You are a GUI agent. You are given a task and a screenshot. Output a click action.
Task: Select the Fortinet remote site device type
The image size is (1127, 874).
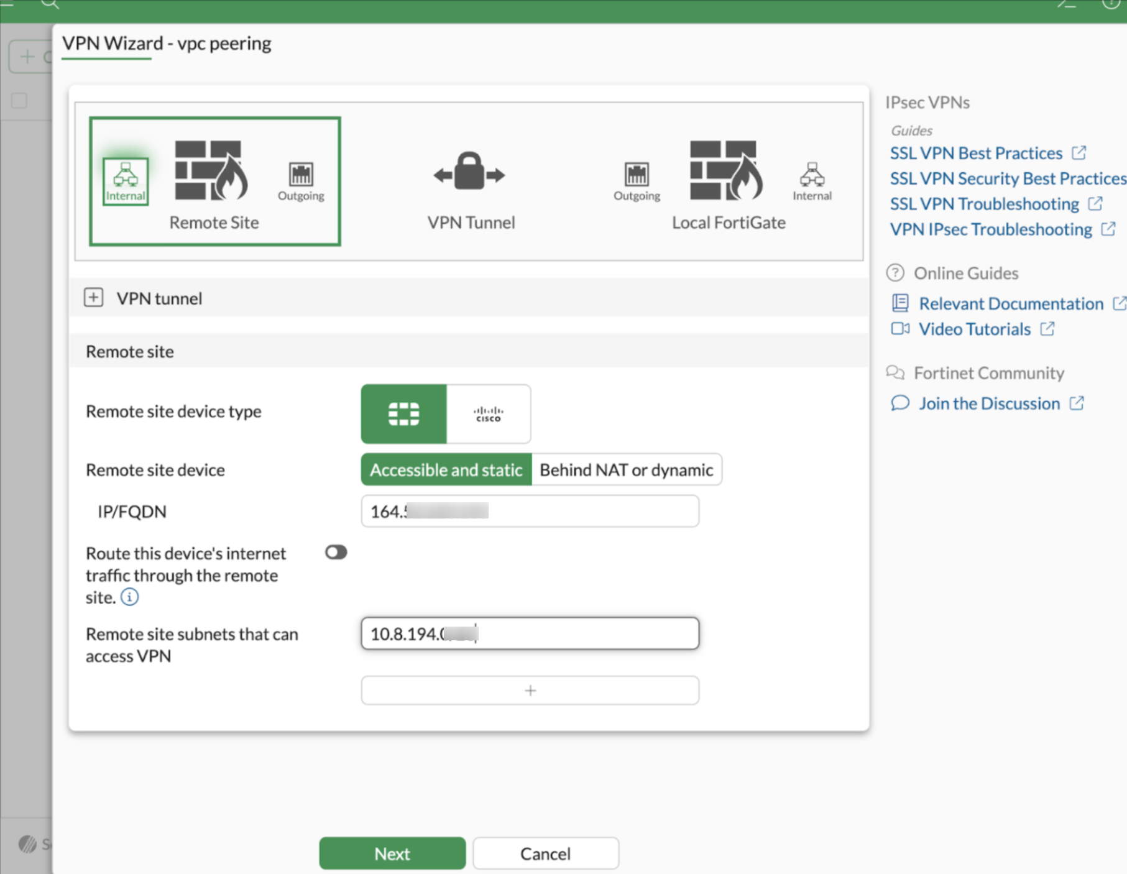(403, 413)
